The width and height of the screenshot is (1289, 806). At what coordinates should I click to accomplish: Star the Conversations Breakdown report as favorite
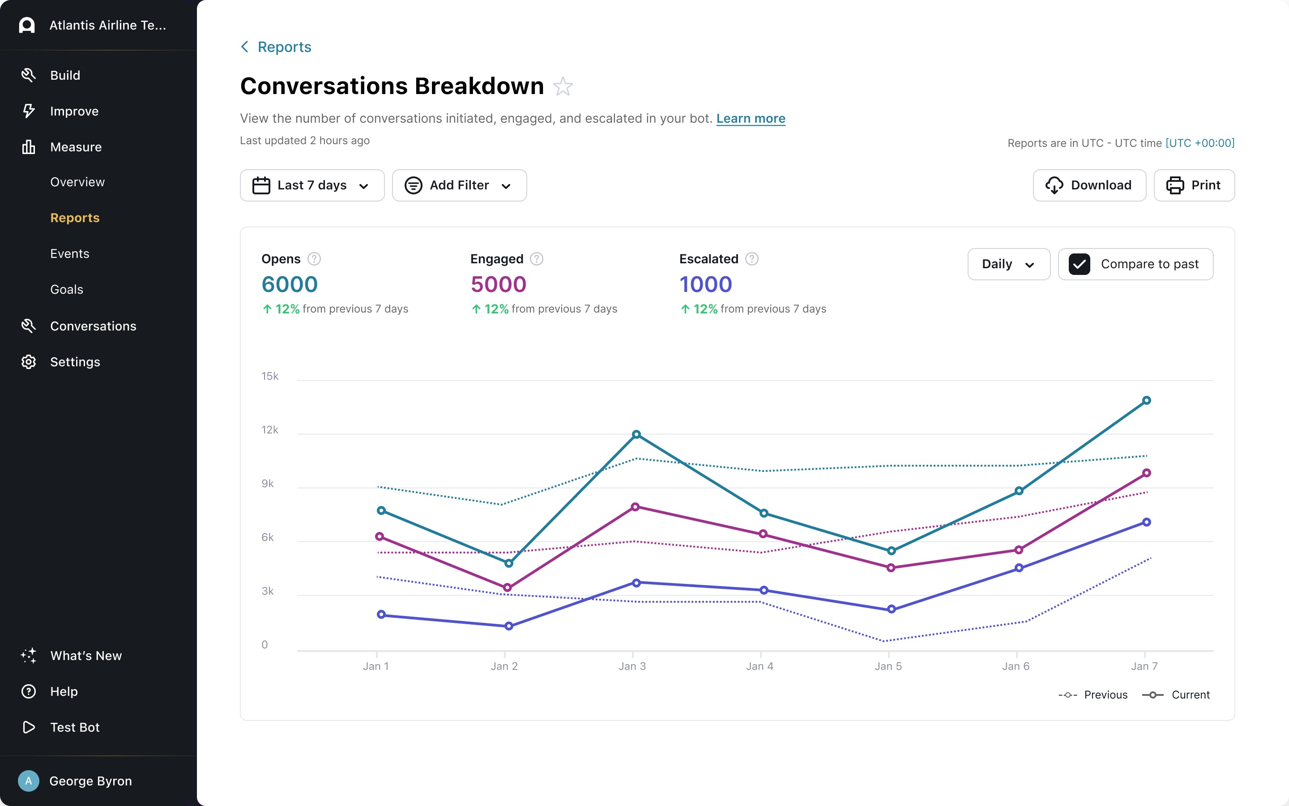[563, 86]
